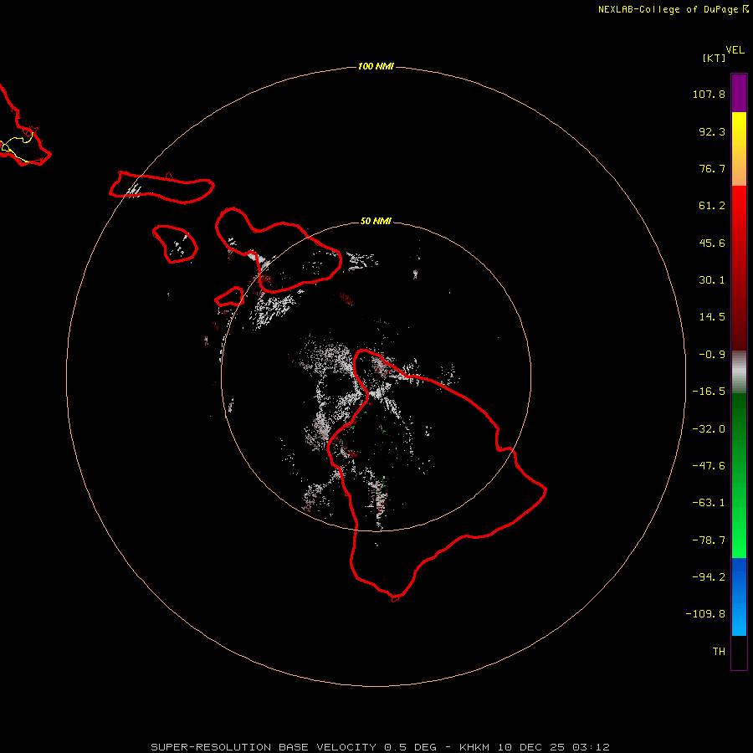This screenshot has height=753, width=753.
Task: Click the 61.2 velocity scale value
Action: 712,206
